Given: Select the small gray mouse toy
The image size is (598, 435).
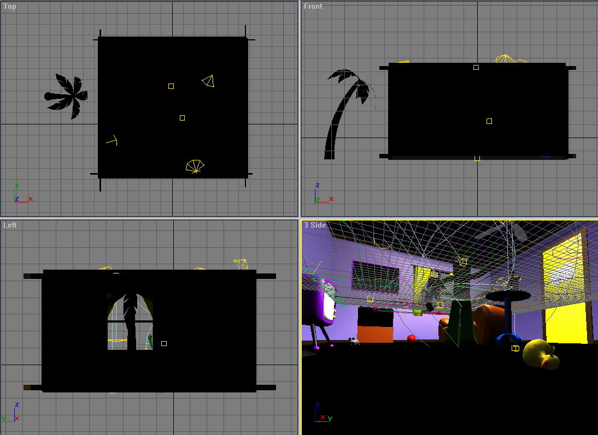Looking at the screenshot, I should (354, 341).
